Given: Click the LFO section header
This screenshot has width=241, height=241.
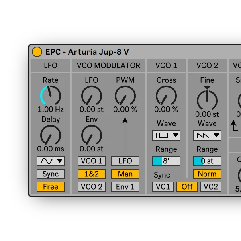Looking at the screenshot, I should (x=51, y=65).
